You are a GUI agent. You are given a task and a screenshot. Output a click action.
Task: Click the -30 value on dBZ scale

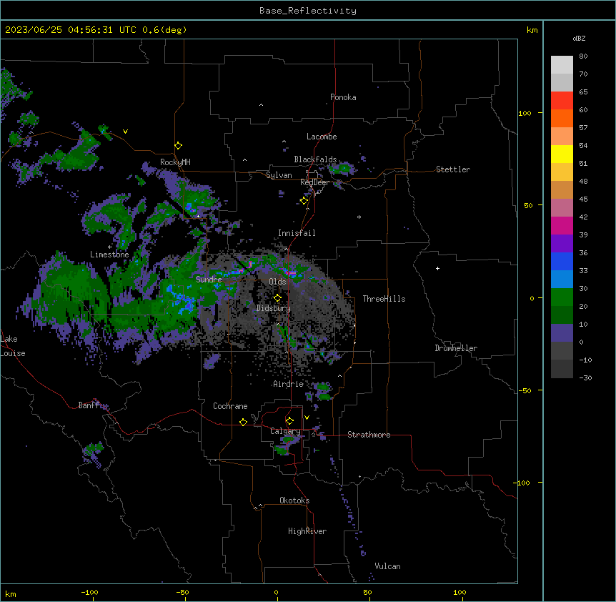click(585, 378)
